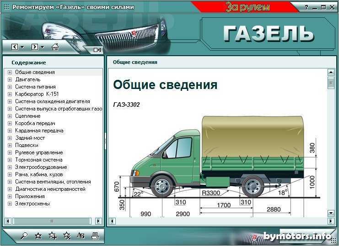Maximize the Газель manual window
Screen dimensions: 339x246
coord(323,7)
